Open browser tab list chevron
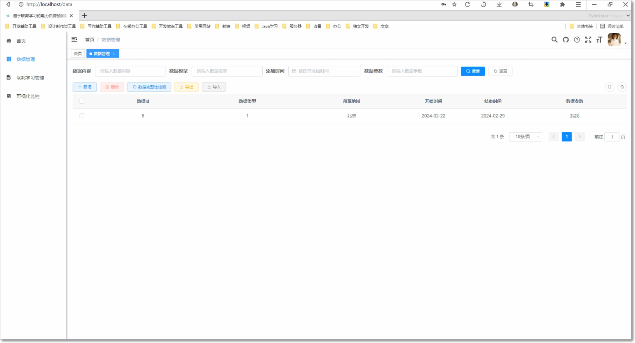Viewport: 635px width, 343px height. click(x=628, y=16)
